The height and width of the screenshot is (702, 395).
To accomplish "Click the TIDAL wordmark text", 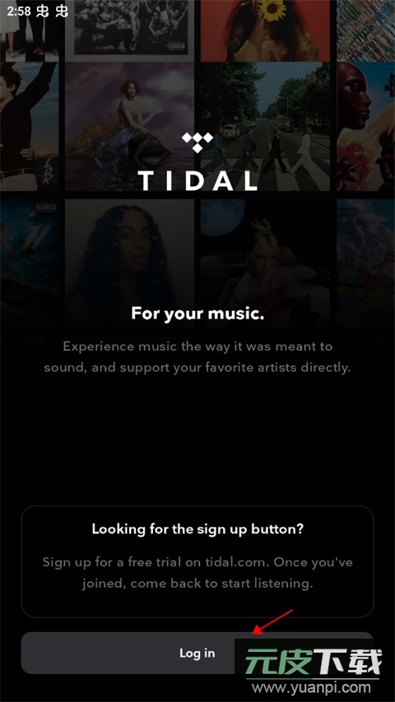I will 197,180.
